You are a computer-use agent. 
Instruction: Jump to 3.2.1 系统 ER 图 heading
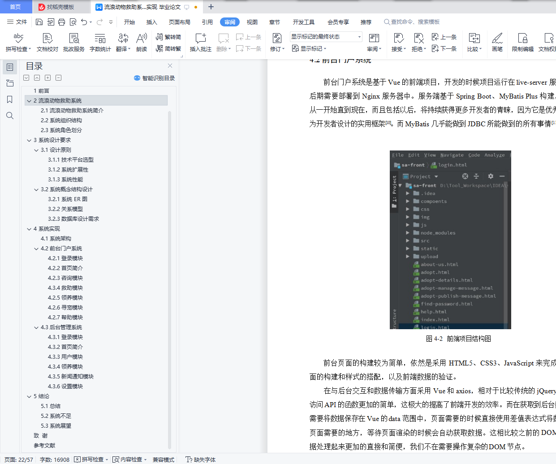68,199
